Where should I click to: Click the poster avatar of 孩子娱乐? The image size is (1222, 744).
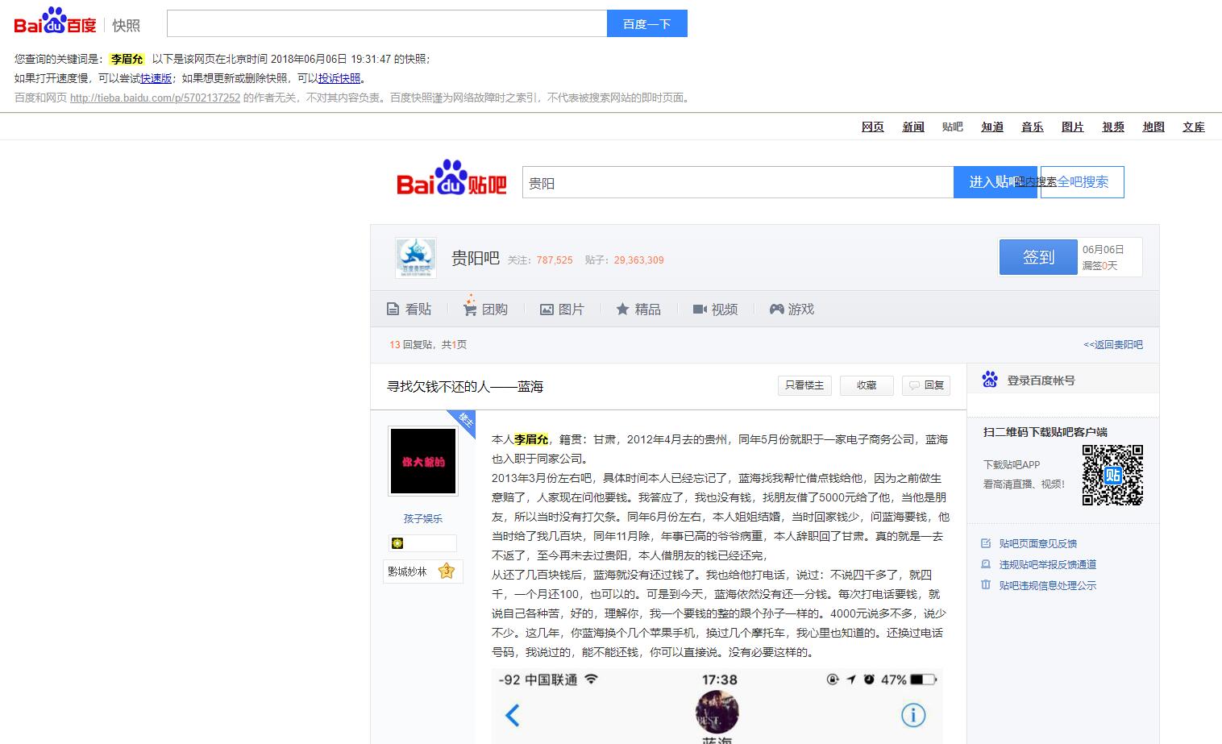click(x=423, y=461)
